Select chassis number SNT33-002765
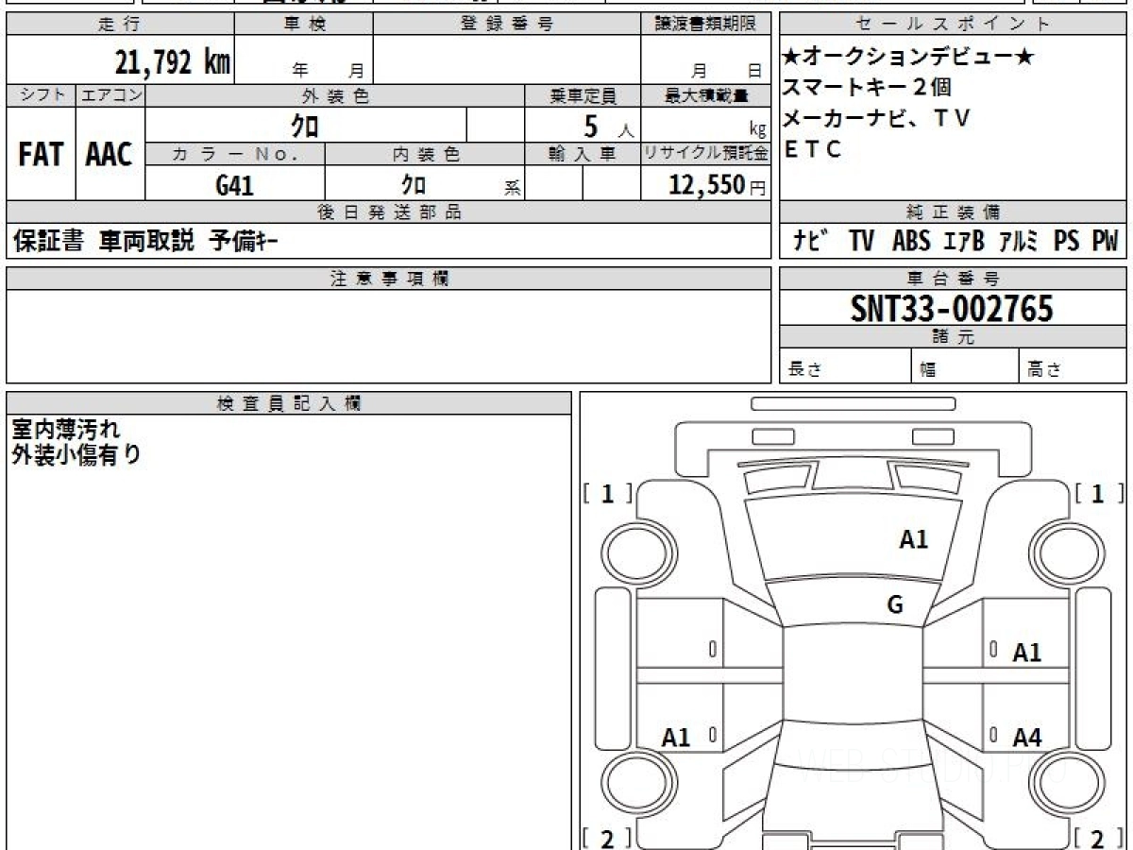Screen dimensions: 1133x850 tap(952, 308)
